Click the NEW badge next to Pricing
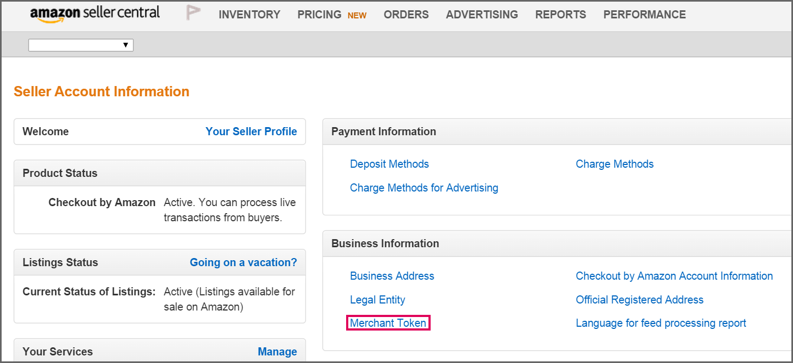Screen dimensions: 793x363 [357, 16]
